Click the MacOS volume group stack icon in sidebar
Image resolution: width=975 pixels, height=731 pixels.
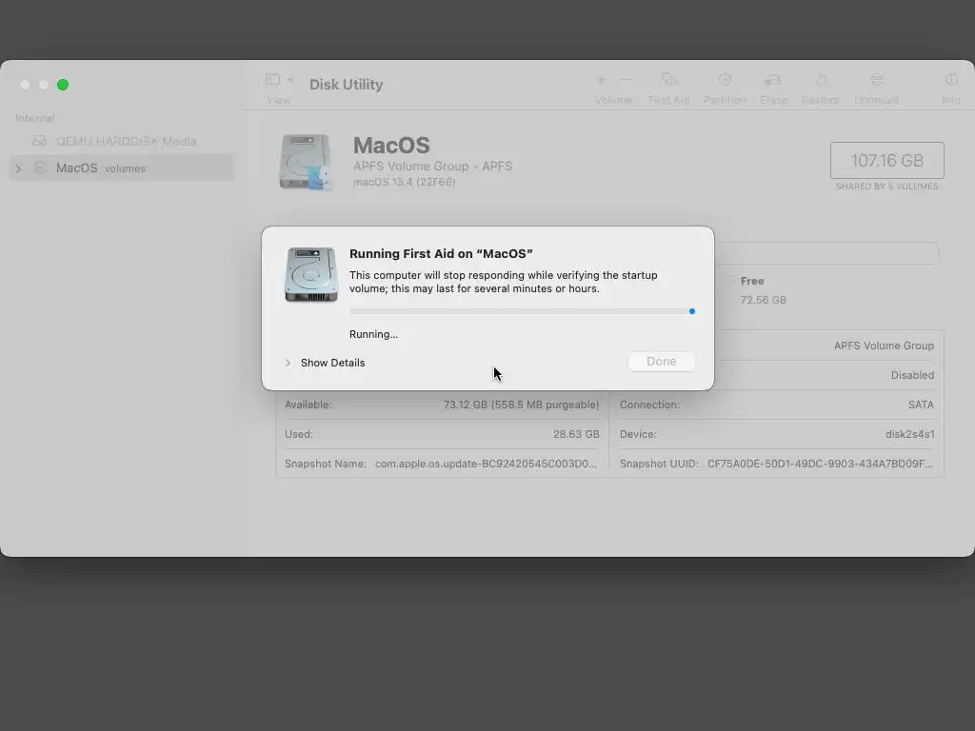[40, 168]
